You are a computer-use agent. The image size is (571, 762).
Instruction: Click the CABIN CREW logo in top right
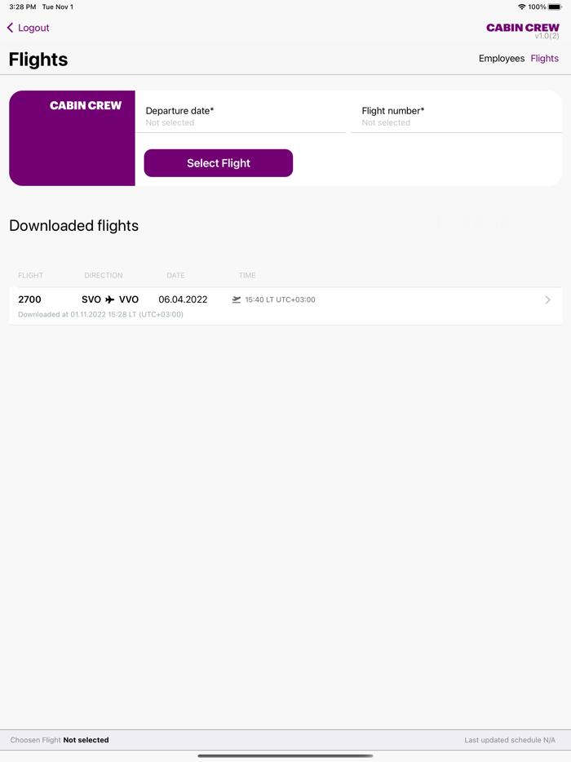(x=523, y=27)
